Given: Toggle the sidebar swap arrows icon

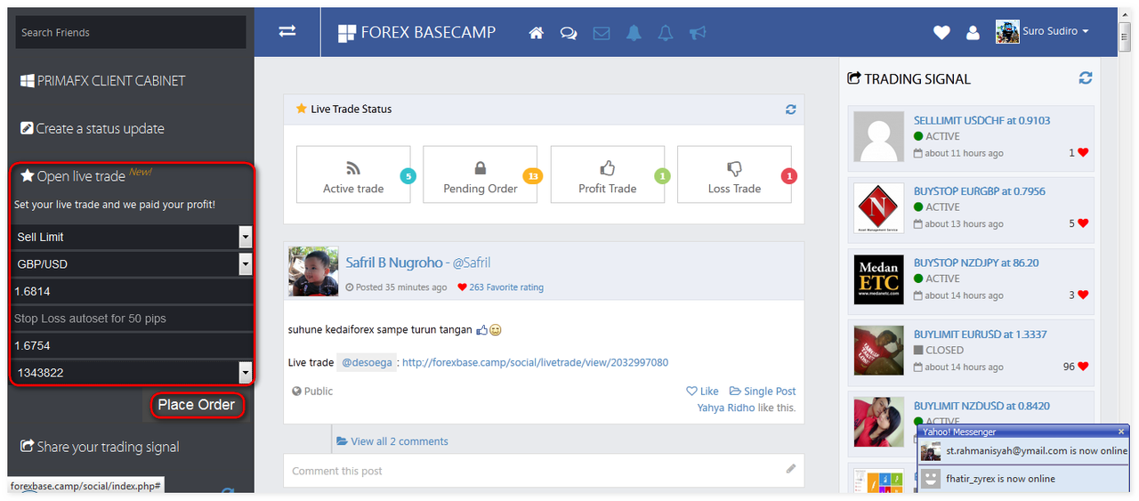Looking at the screenshot, I should [287, 31].
